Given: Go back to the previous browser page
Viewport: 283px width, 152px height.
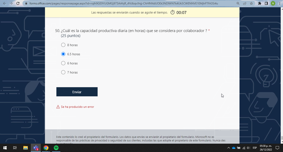Looking at the screenshot, I should [x=5, y=3].
